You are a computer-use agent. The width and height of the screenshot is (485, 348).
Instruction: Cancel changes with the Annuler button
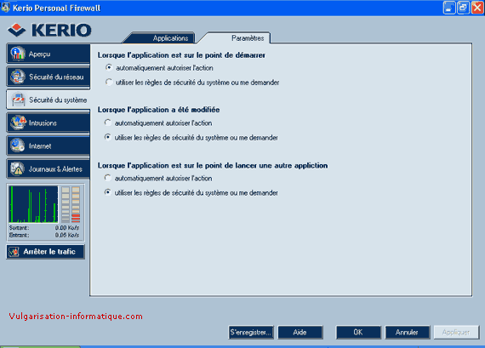pos(407,332)
